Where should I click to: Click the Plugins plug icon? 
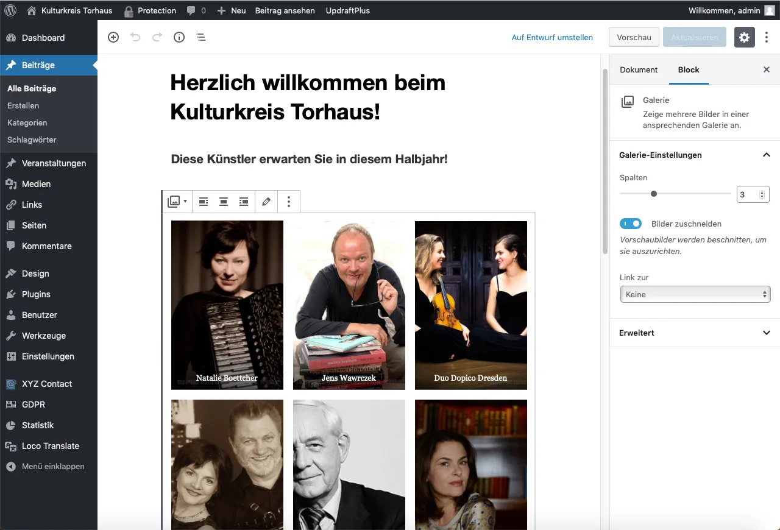pyautogui.click(x=11, y=294)
